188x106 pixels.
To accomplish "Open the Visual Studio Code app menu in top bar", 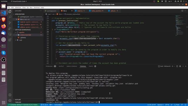I will pos(19,1).
